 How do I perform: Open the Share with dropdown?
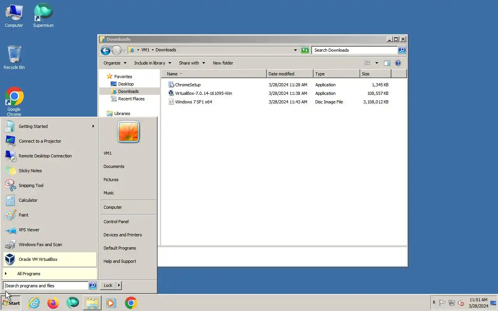[192, 63]
